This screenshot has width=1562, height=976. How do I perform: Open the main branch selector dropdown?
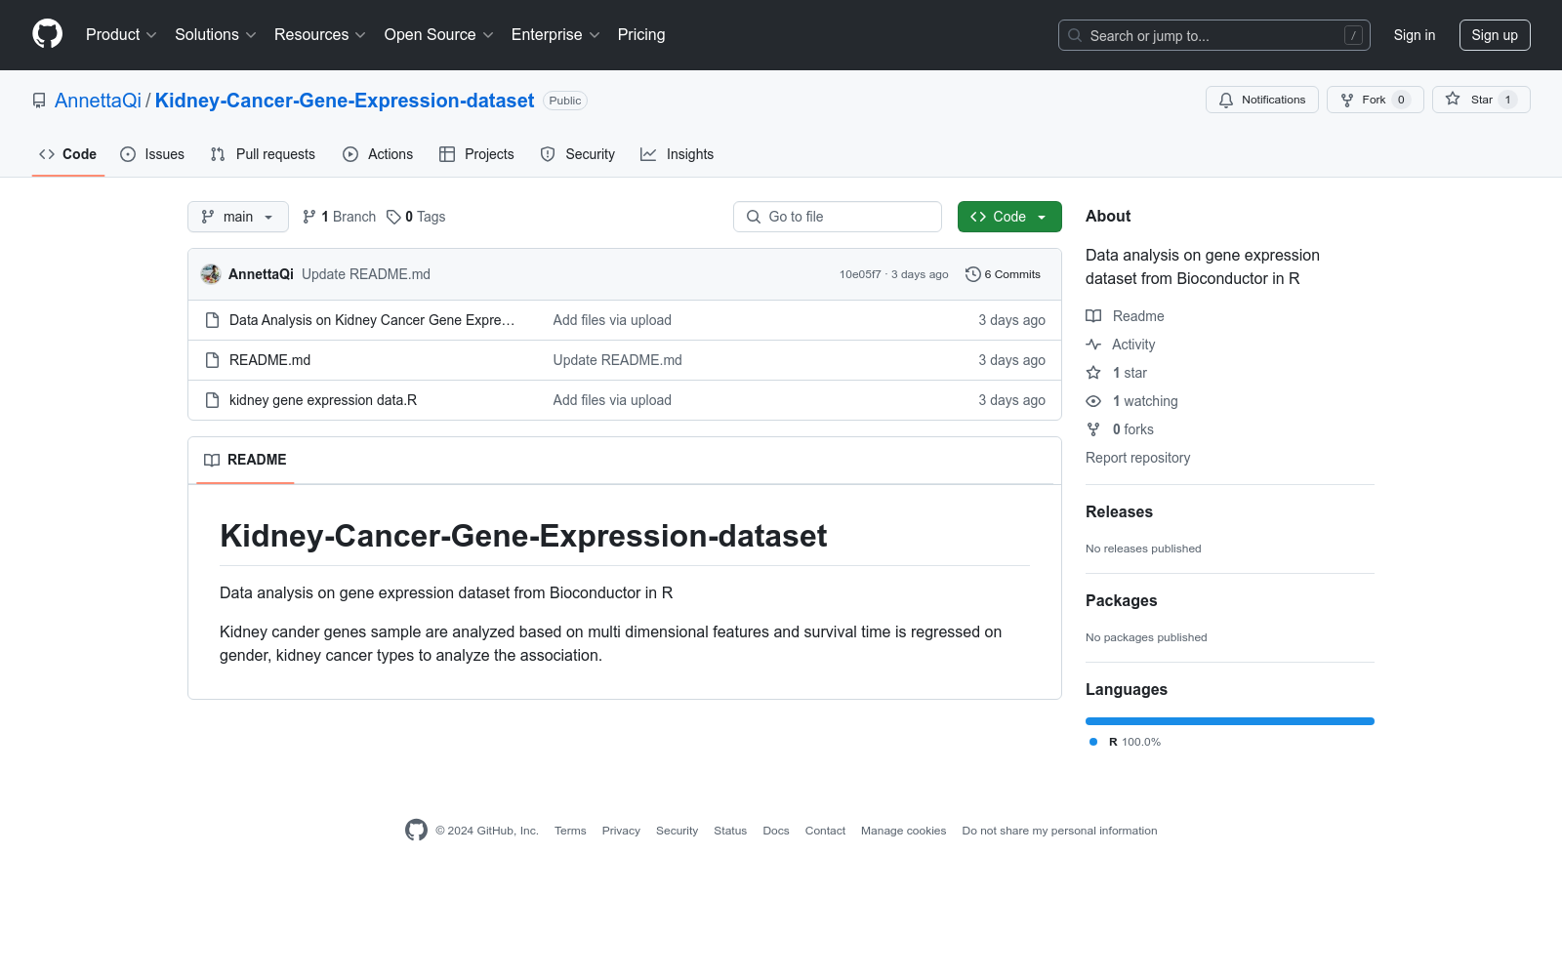tap(238, 217)
